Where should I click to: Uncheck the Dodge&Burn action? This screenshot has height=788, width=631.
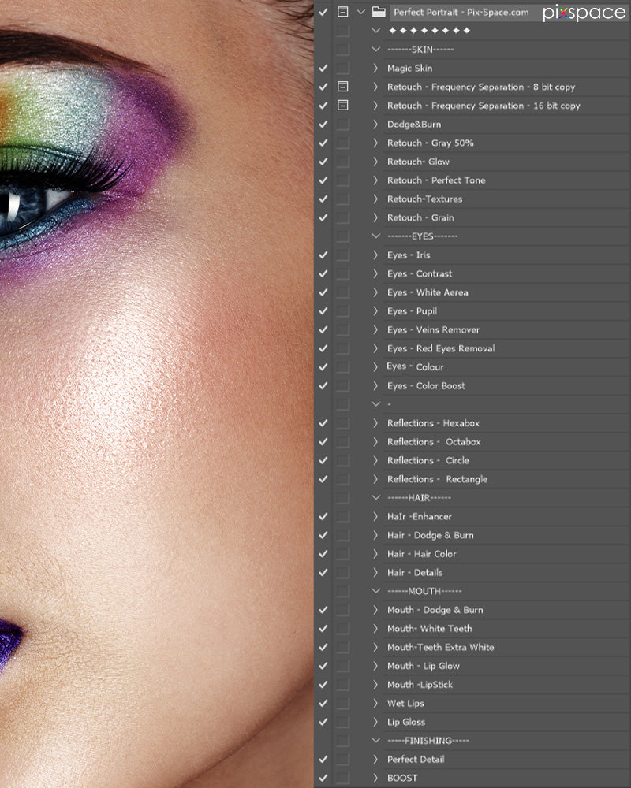point(323,125)
